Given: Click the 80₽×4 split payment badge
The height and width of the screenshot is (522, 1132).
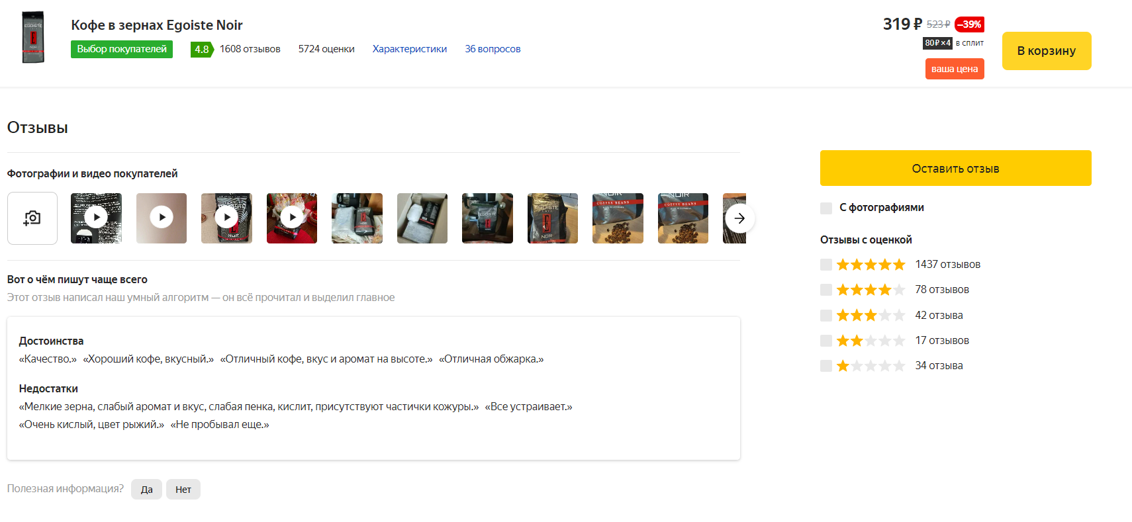Looking at the screenshot, I should (937, 43).
